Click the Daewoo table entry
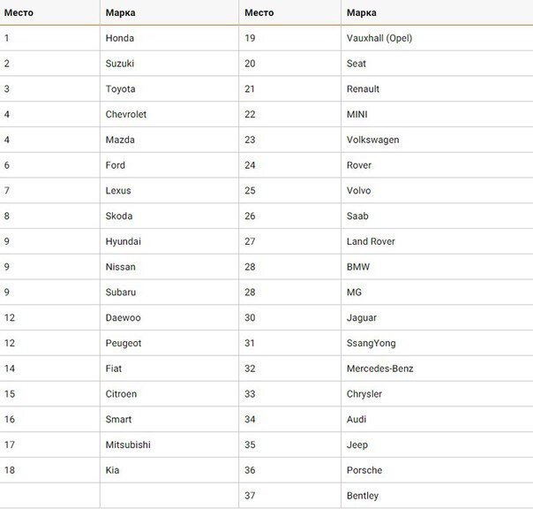The image size is (533, 509). click(123, 318)
